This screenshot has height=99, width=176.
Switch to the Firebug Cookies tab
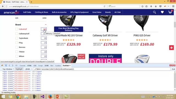(x=58, y=65)
